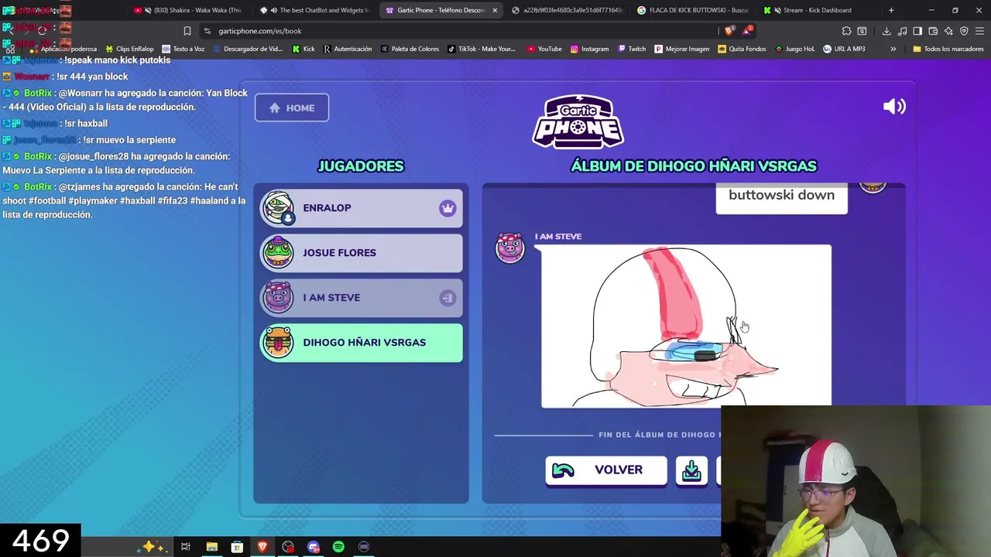Open the Mejorar Imagen bookmark

click(681, 49)
